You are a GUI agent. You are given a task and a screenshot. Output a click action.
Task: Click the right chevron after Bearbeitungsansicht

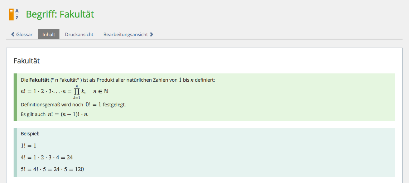point(152,35)
